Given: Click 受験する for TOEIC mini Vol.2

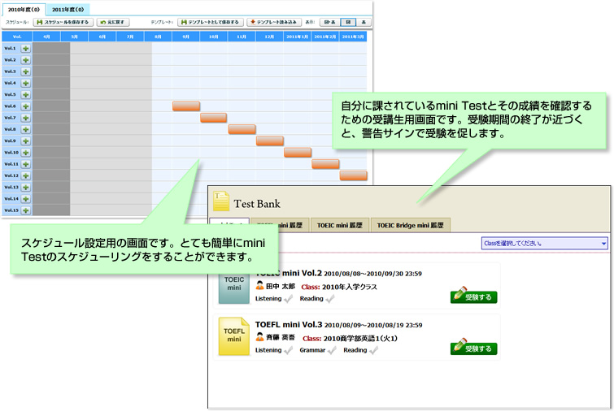Looking at the screenshot, I should 474,296.
